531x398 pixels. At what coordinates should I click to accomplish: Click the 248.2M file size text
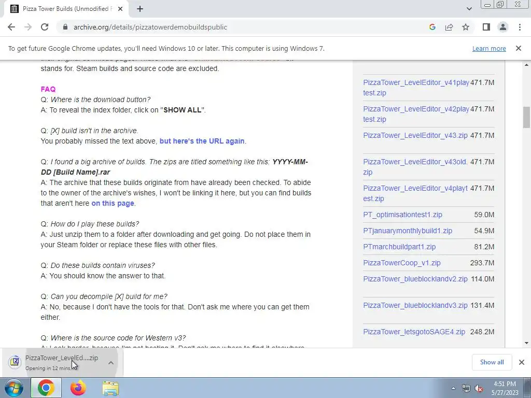pos(482,332)
